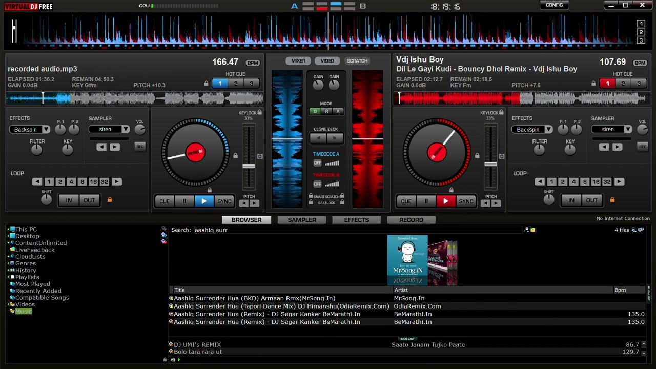Toggle keylock on the right deck
This screenshot has width=656, height=369.
click(502, 112)
